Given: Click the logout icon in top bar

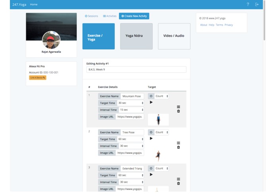Looking at the screenshot, I should [257, 4].
